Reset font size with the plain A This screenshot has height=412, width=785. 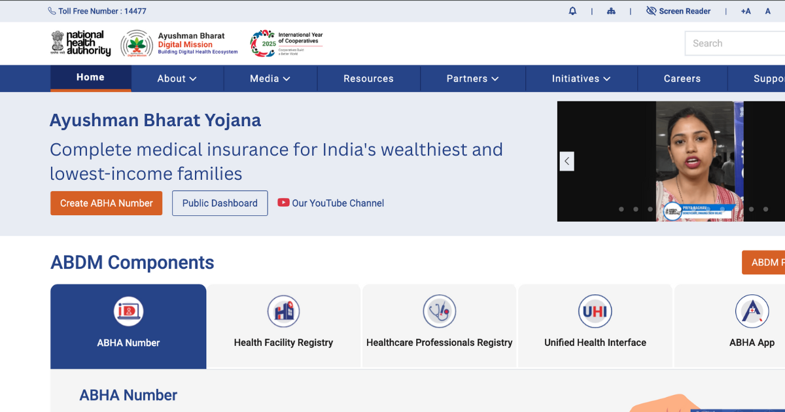[768, 11]
